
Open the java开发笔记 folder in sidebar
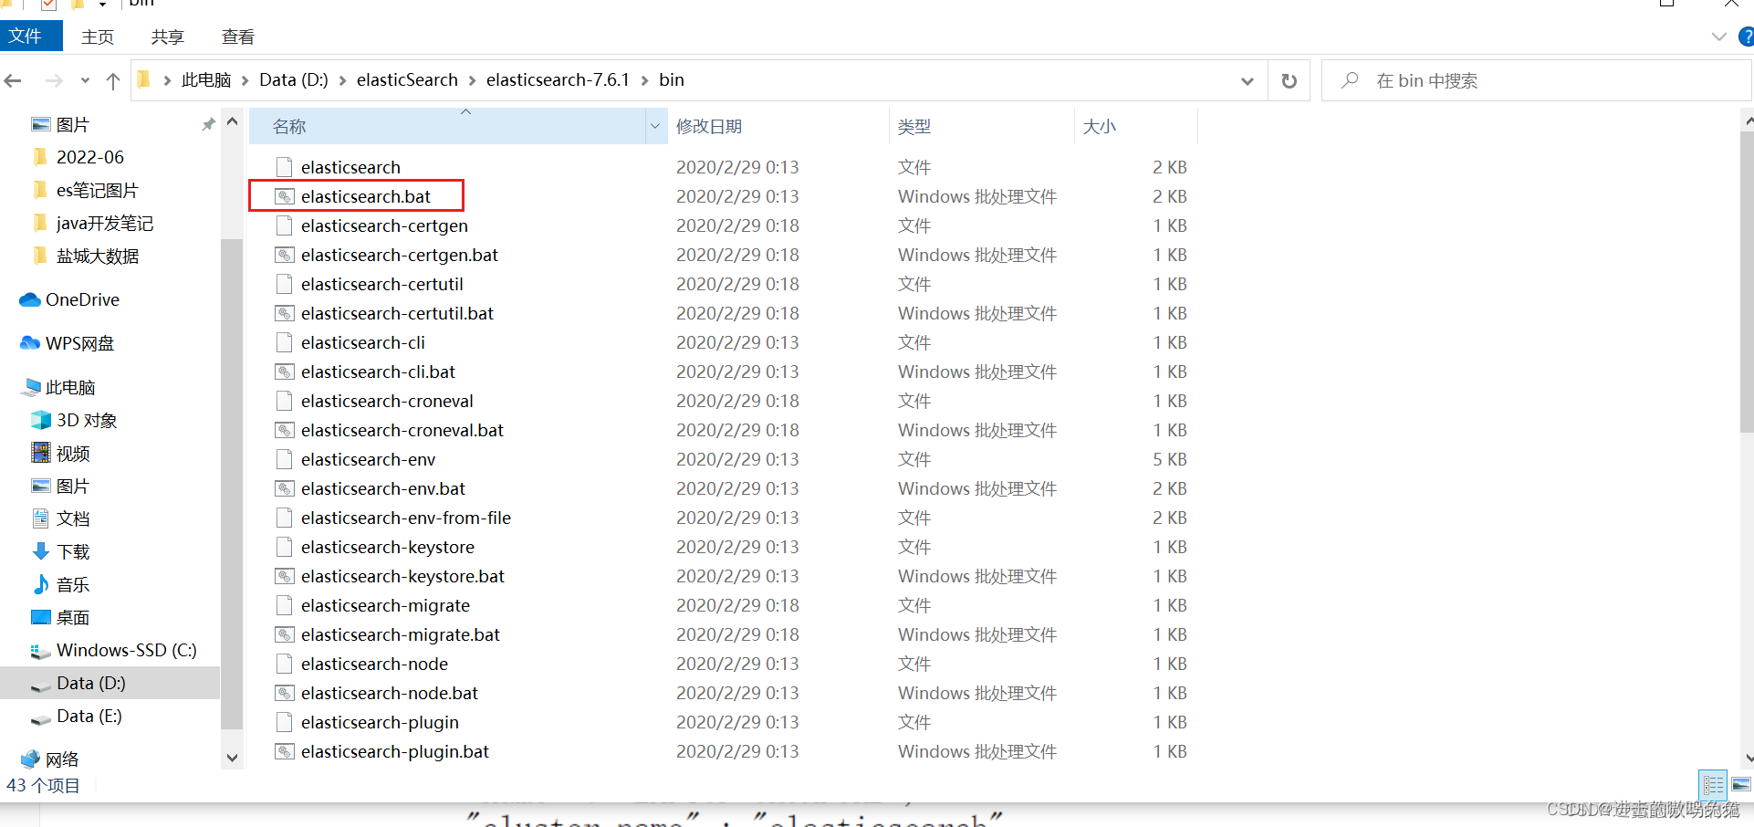pos(104,223)
